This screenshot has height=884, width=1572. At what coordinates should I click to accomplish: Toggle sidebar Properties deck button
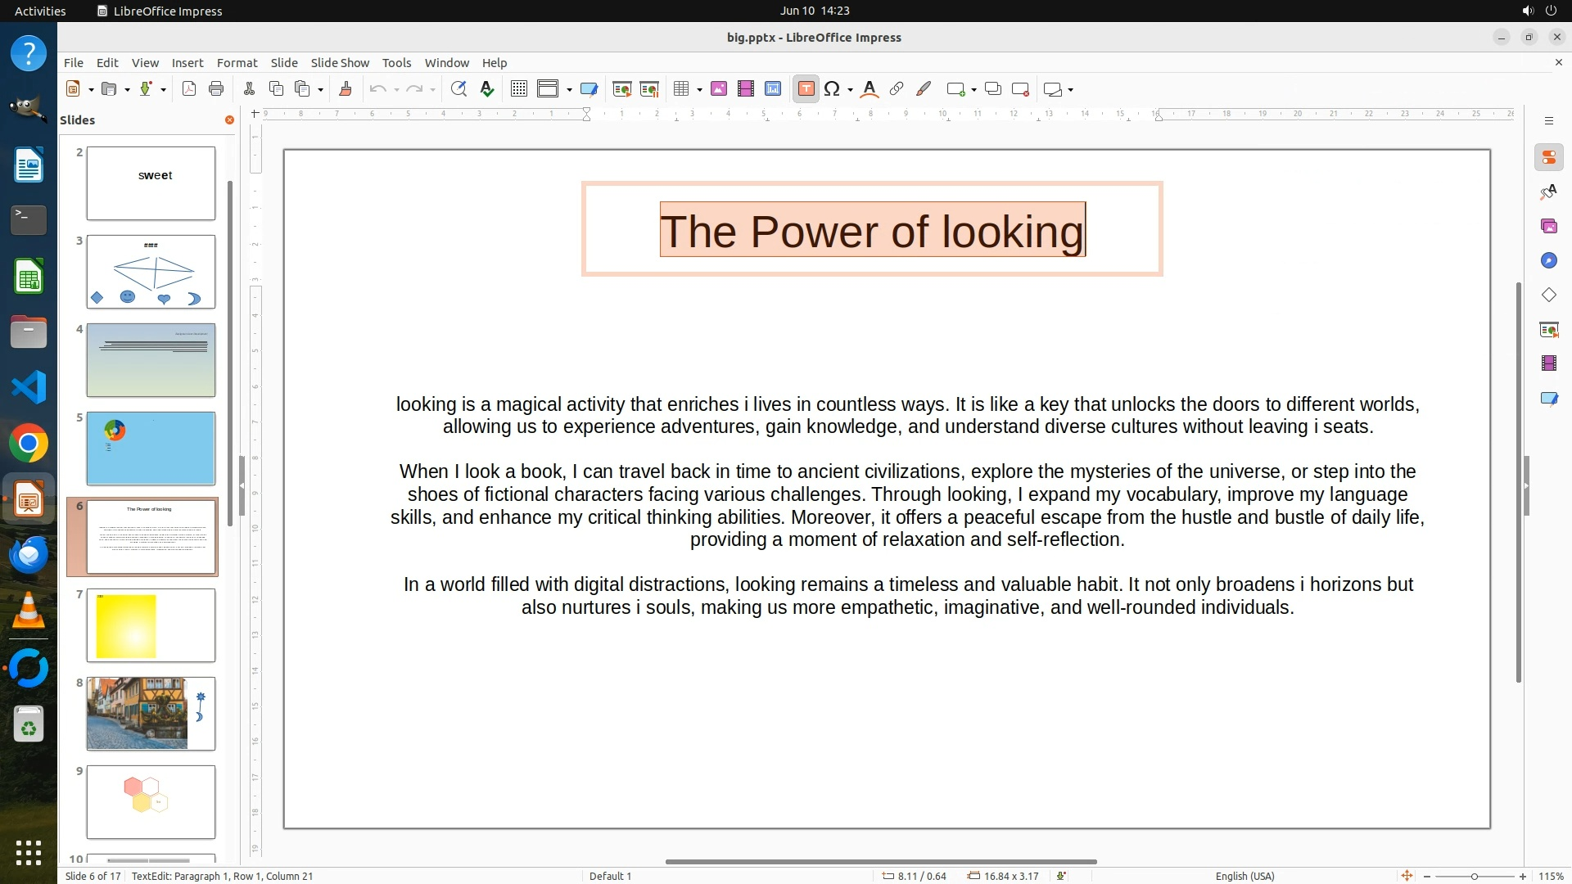click(1548, 157)
